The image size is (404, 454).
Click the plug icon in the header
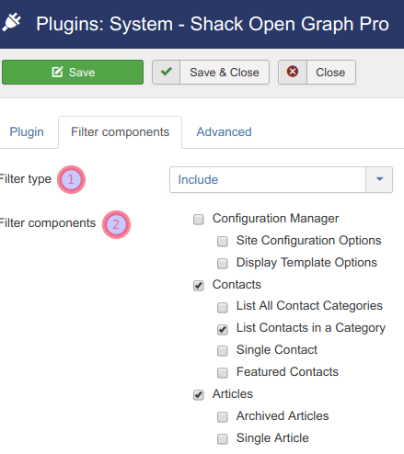coord(12,22)
